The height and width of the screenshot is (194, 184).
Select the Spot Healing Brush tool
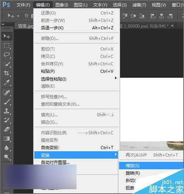(x=7, y=92)
